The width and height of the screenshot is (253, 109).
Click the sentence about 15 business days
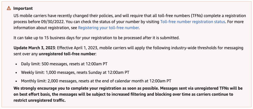tap(97, 38)
